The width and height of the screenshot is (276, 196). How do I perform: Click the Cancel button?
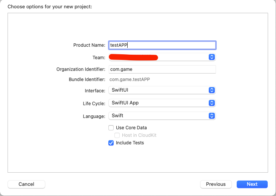[x=26, y=184]
